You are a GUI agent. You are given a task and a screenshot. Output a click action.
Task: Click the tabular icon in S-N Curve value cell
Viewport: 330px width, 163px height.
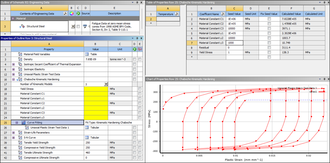coord(87,138)
